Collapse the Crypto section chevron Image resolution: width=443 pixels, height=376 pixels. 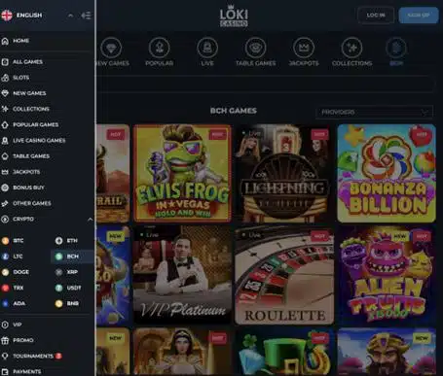pos(90,220)
